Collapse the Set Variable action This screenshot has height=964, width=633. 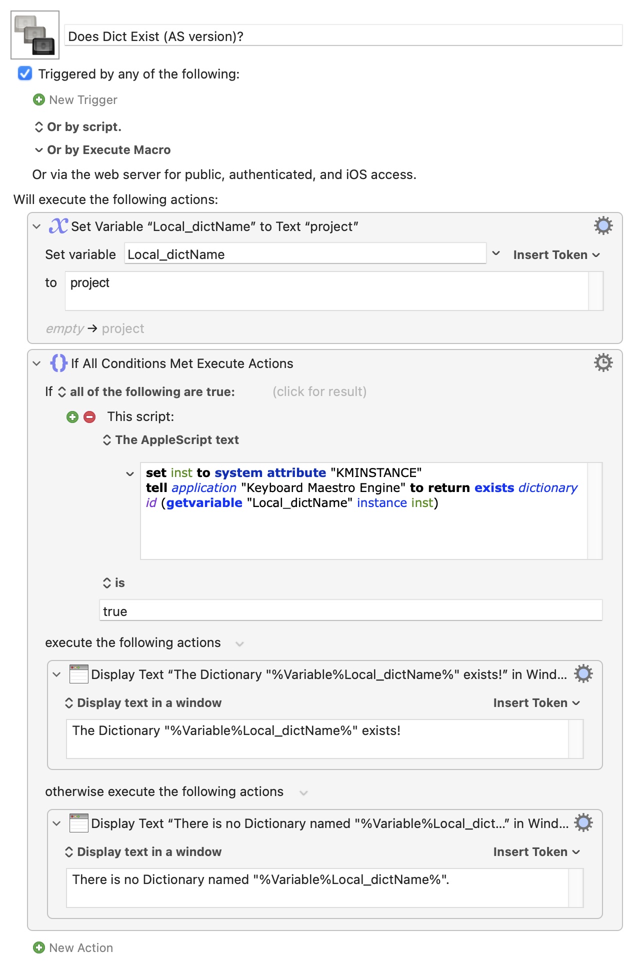(x=36, y=226)
